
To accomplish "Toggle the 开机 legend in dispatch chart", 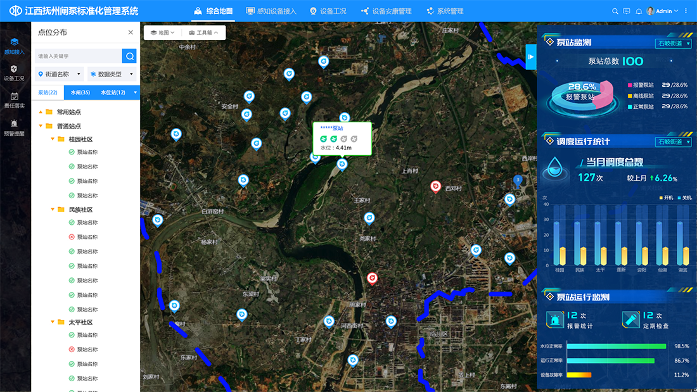I will [665, 198].
